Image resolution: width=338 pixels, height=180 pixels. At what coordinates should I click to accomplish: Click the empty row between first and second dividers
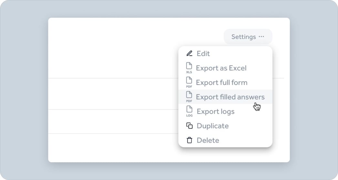click(113, 94)
